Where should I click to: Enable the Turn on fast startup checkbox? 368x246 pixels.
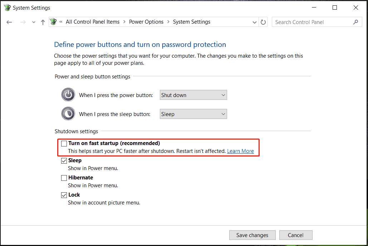pyautogui.click(x=64, y=144)
